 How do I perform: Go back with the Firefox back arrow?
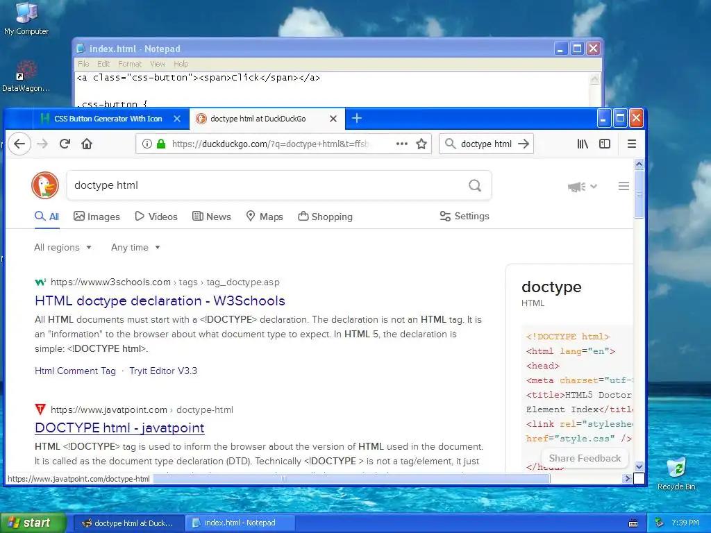click(19, 144)
